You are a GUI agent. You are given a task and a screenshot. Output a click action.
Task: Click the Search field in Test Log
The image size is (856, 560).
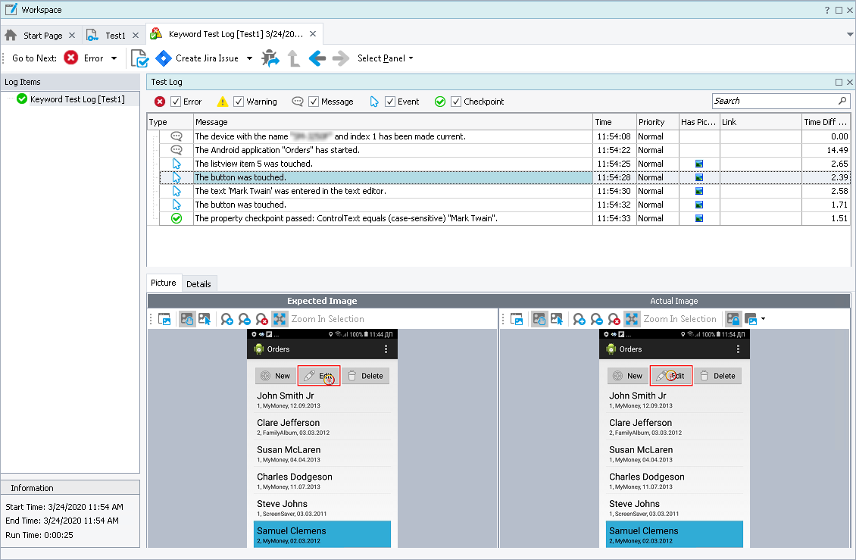click(773, 101)
